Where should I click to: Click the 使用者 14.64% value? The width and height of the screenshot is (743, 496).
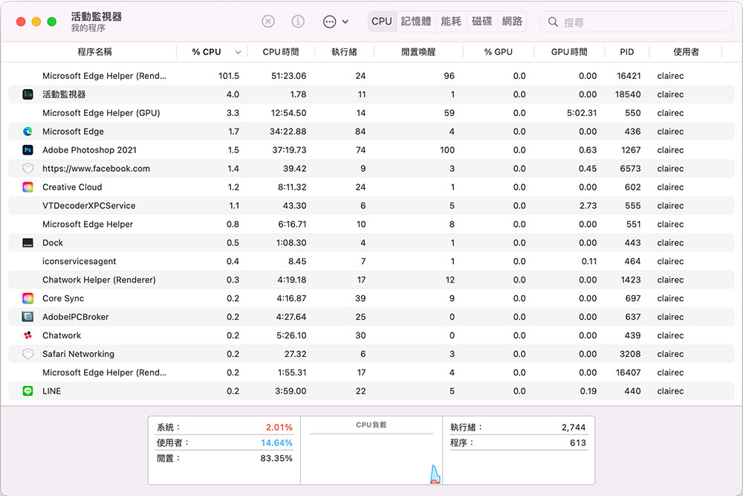click(276, 443)
